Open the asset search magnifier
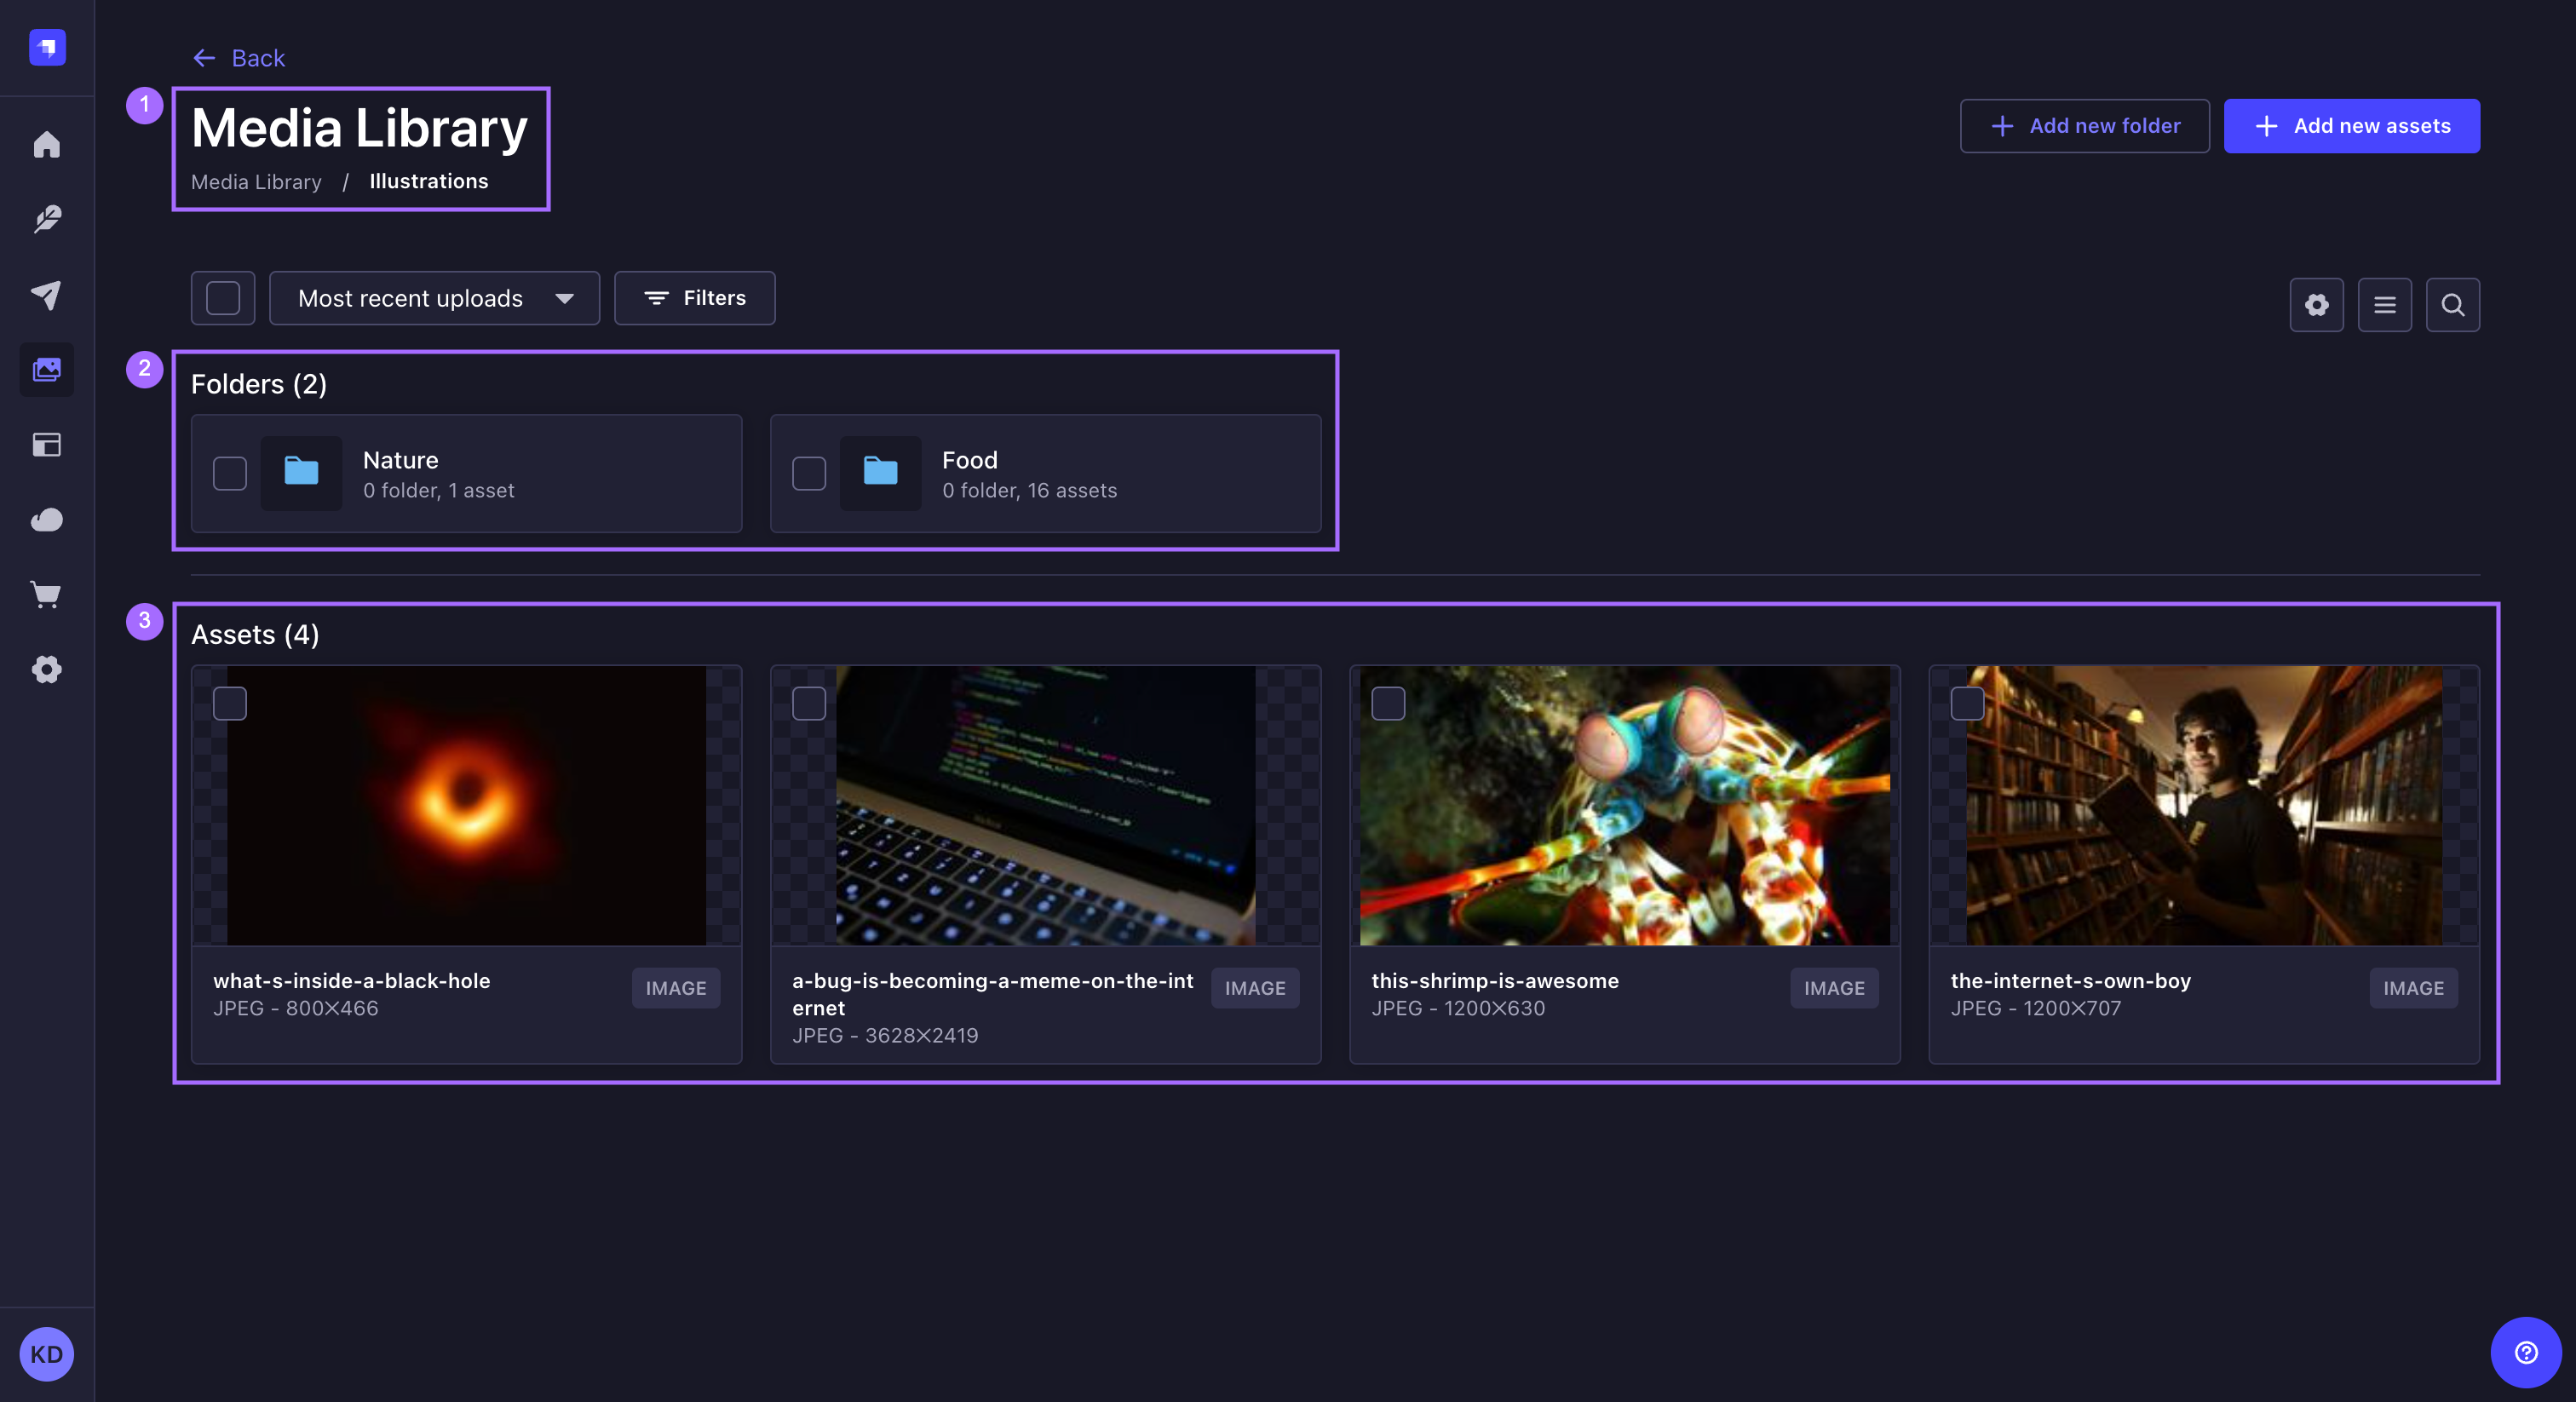2576x1402 pixels. 2452,305
